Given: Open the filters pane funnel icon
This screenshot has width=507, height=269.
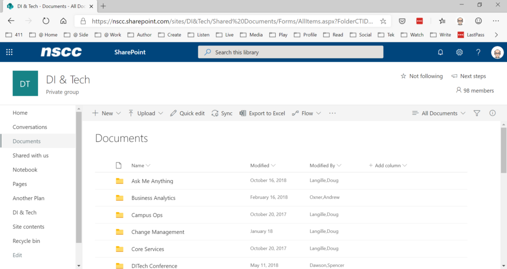Looking at the screenshot, I should click(x=477, y=113).
